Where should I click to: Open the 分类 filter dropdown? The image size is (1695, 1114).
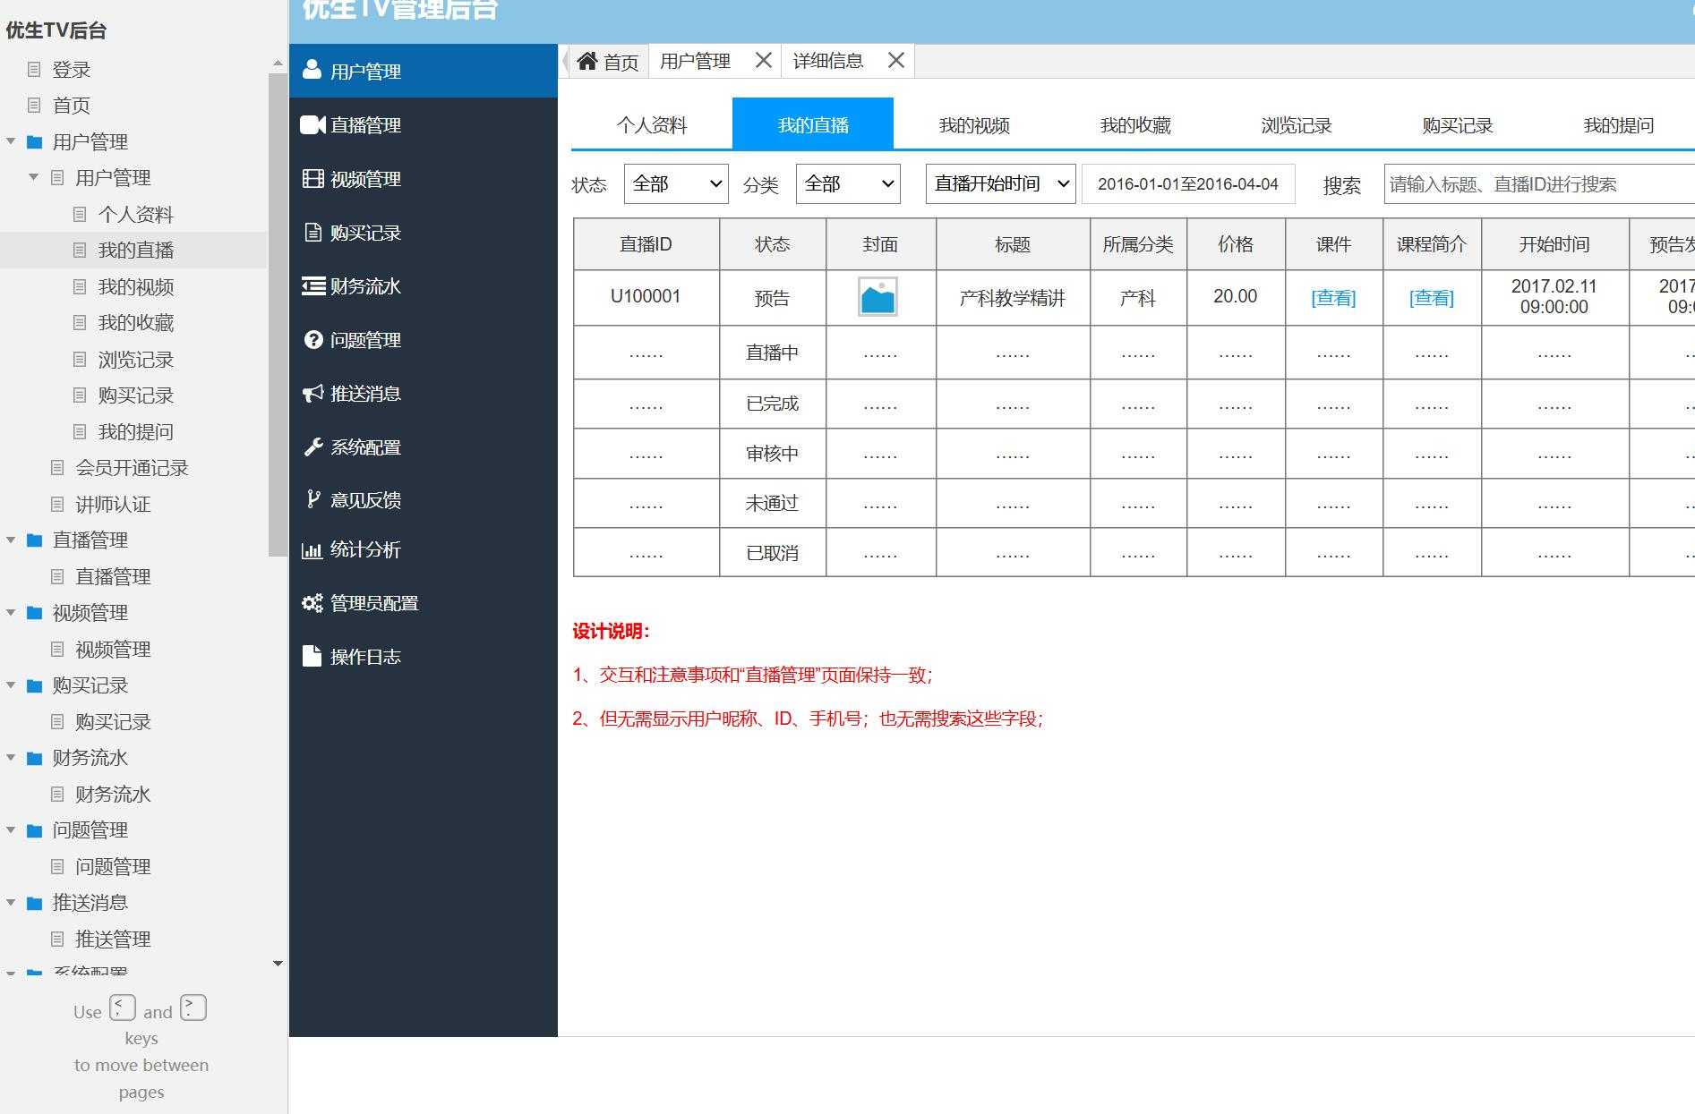847,183
